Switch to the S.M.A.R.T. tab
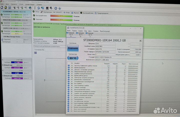 (x=58, y=12)
